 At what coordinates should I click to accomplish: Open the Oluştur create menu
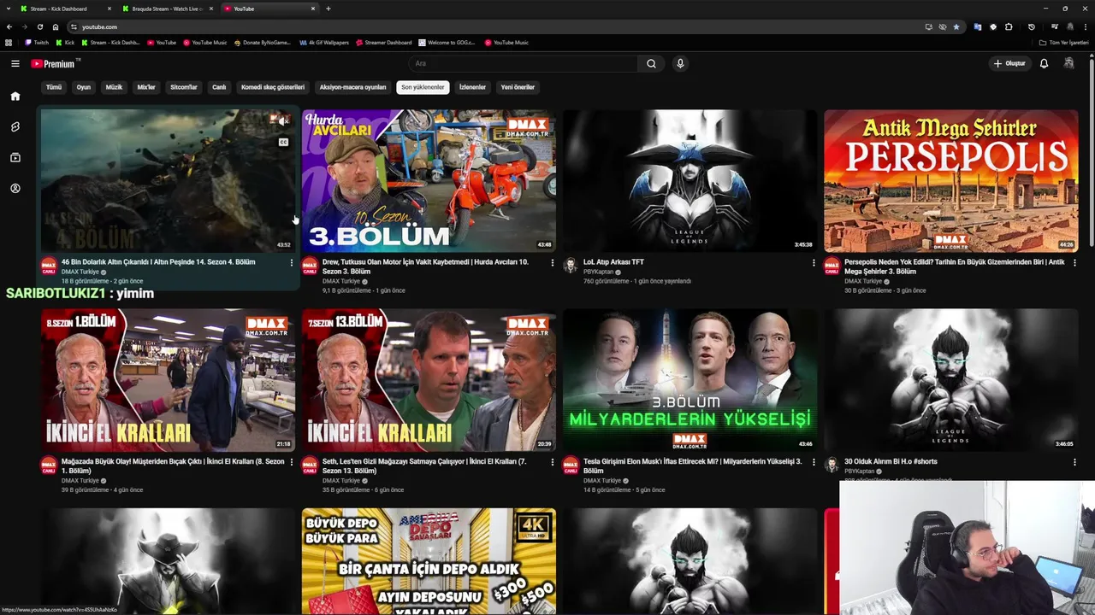pyautogui.click(x=1009, y=63)
